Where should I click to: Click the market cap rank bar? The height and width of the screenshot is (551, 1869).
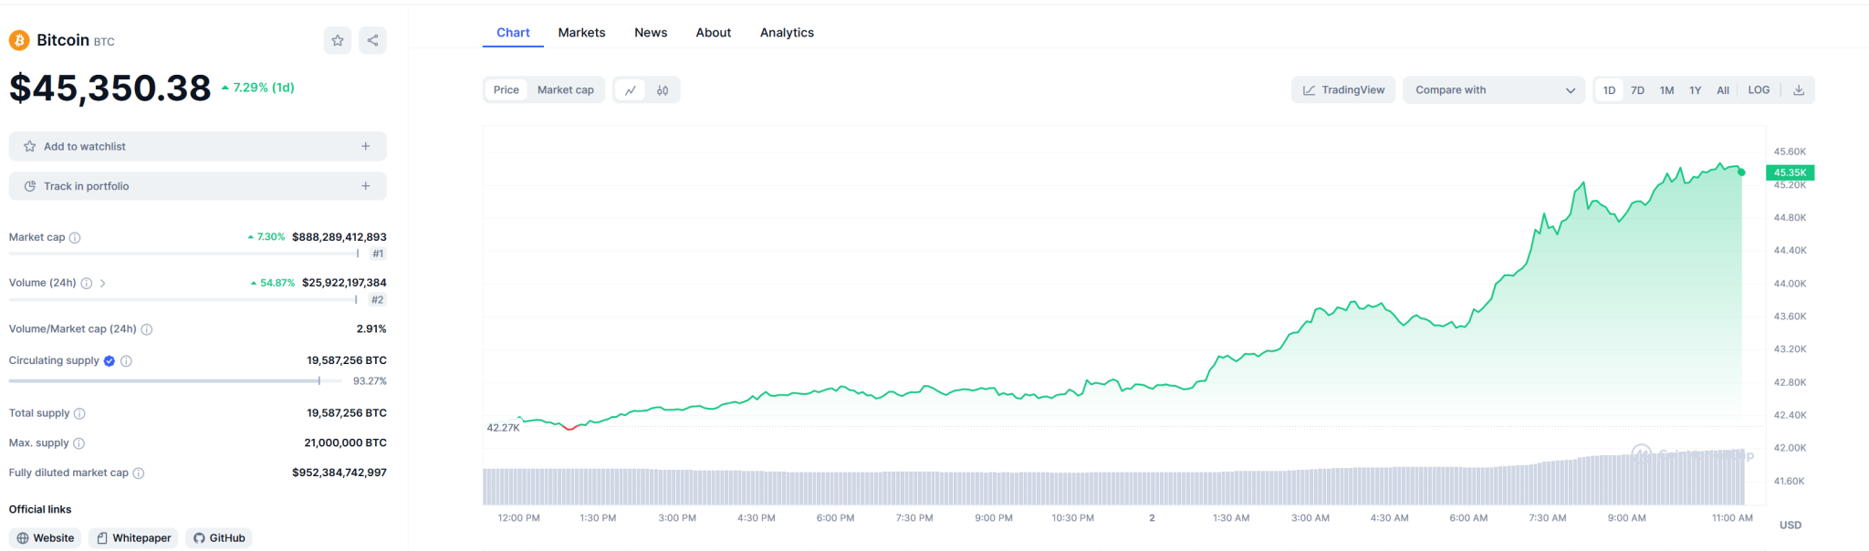point(184,254)
